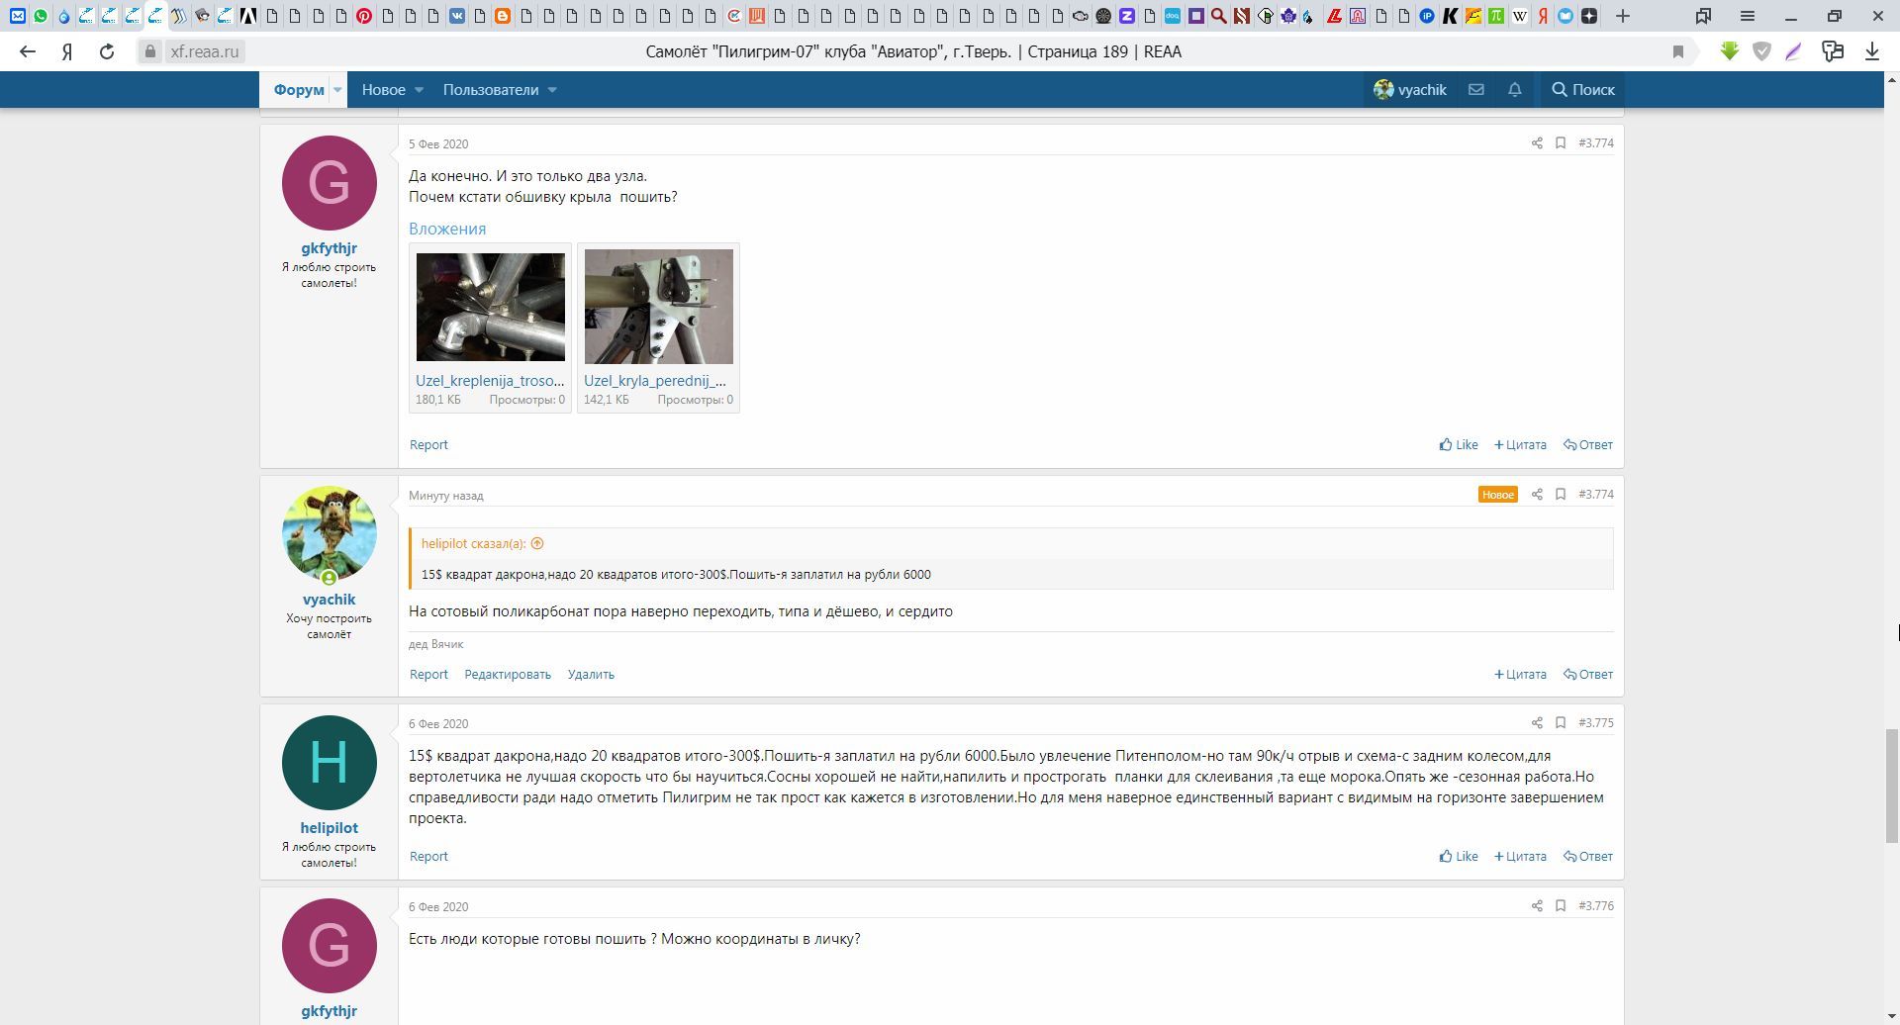Click Редактировать to edit own post
The image size is (1900, 1025).
point(507,675)
